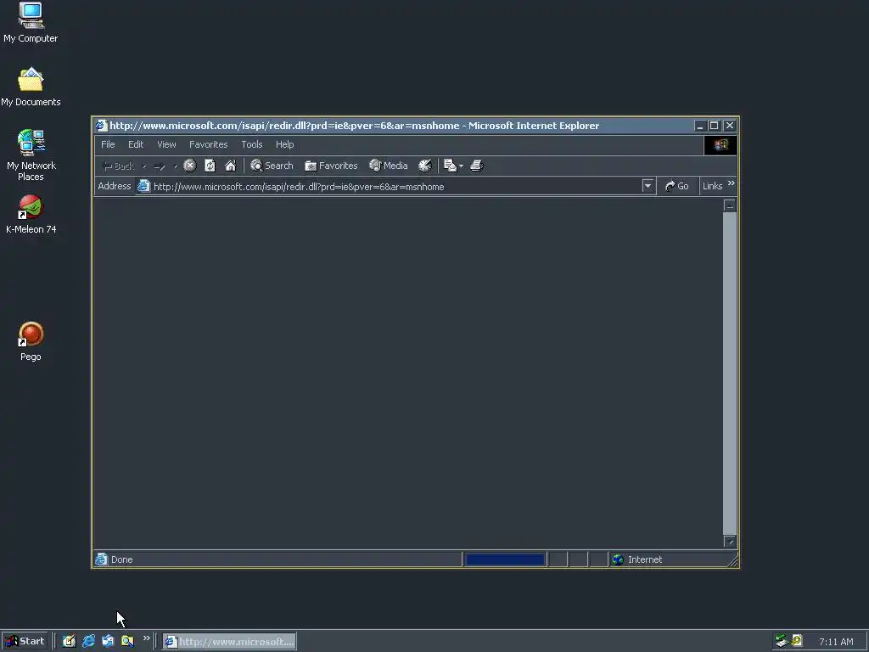Open the Media pane toolbar button
The height and width of the screenshot is (652, 869).
point(389,166)
